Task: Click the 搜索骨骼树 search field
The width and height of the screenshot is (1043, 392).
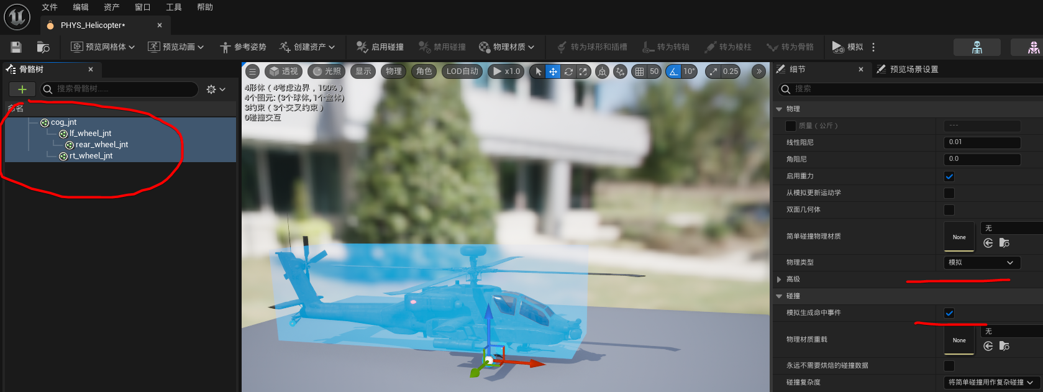Action: coord(119,89)
